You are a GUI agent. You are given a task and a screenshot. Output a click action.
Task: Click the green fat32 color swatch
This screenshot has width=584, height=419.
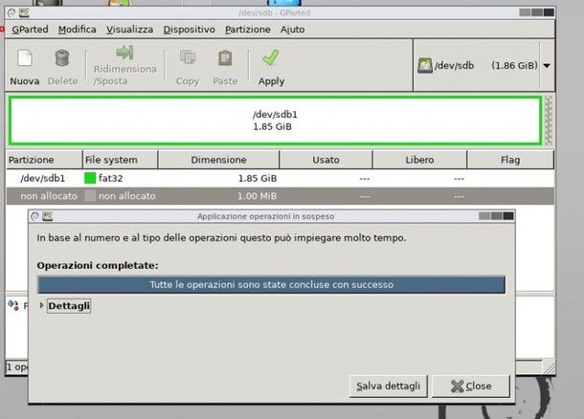pos(90,178)
